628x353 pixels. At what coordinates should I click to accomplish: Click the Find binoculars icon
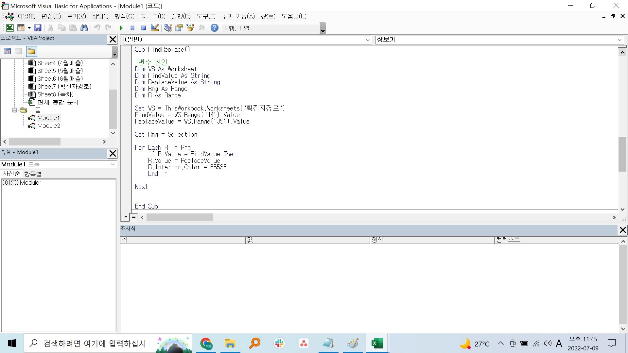pos(84,28)
